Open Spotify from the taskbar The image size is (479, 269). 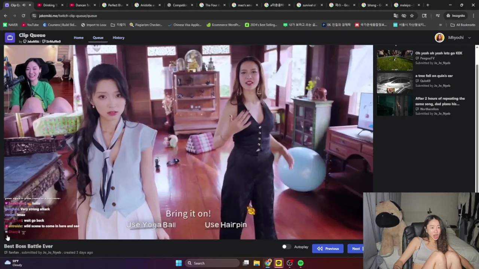(x=300, y=263)
